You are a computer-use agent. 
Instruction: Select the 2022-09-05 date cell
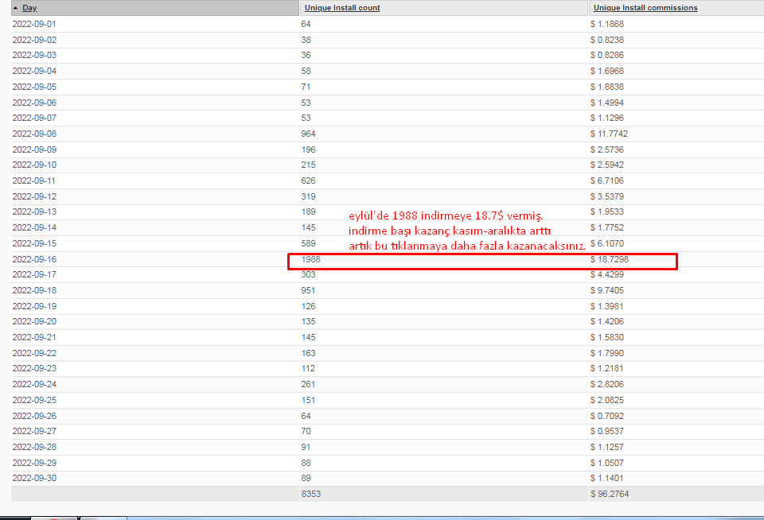point(34,87)
